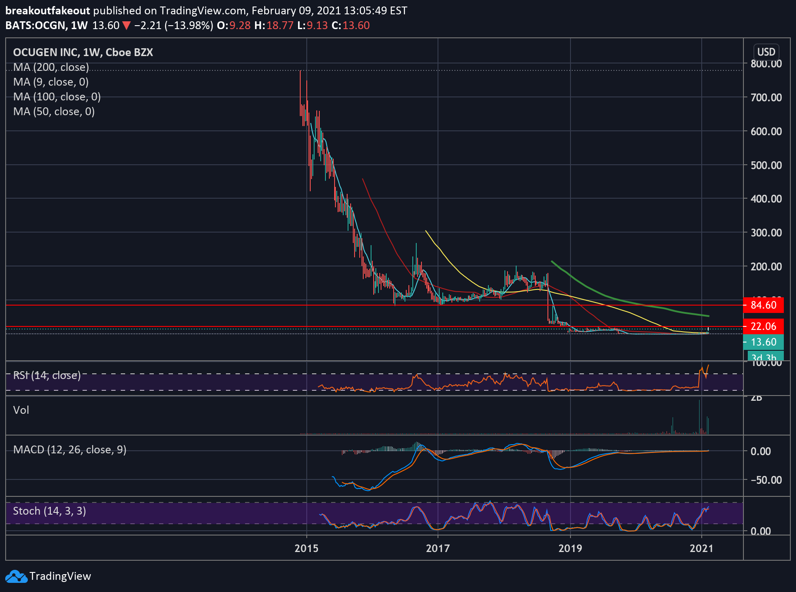Image resolution: width=796 pixels, height=592 pixels.
Task: Click the 2019 time axis label
Action: (x=570, y=548)
